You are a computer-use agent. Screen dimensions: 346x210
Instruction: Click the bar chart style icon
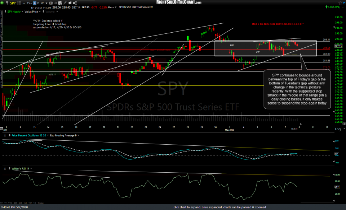click(55, 3)
